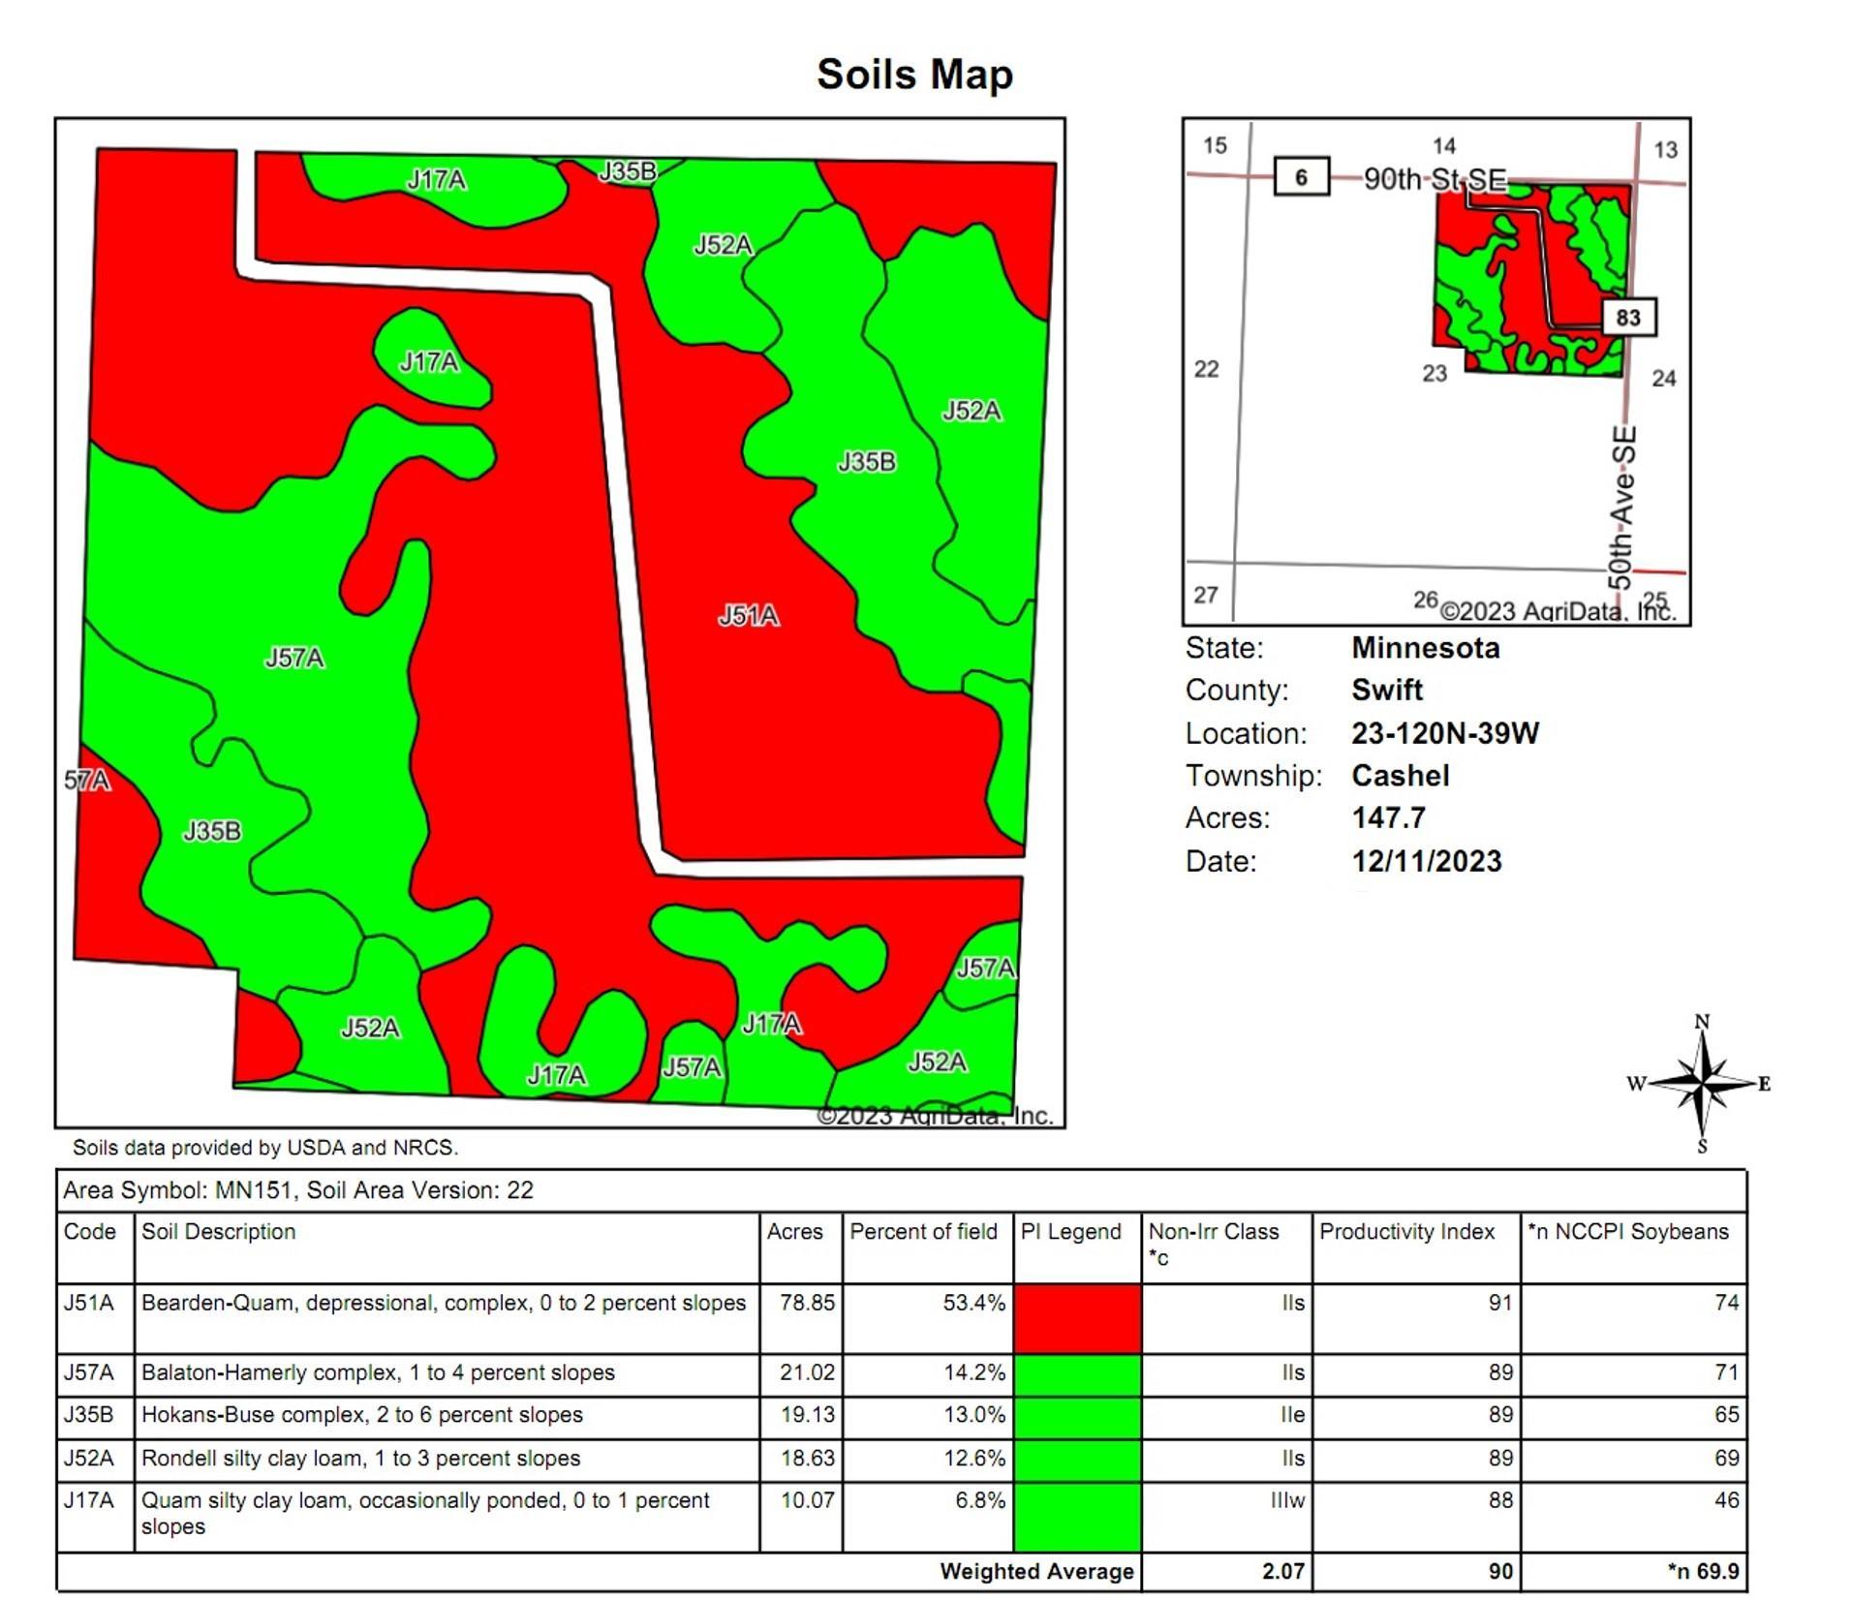Screen dimensions: 1852x1601
Task: Click the county value 'Swift'
Action: tap(1387, 691)
